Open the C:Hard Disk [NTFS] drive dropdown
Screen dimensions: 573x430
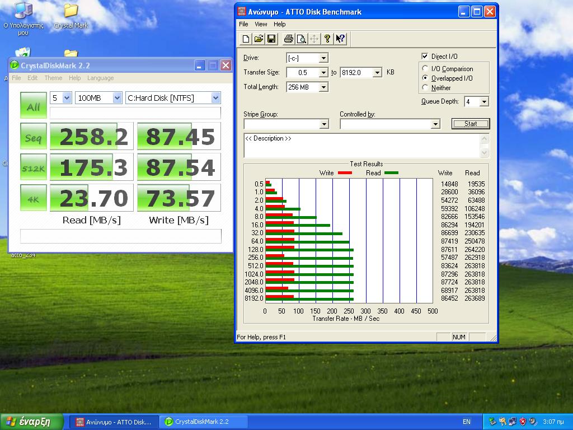pyautogui.click(x=215, y=98)
